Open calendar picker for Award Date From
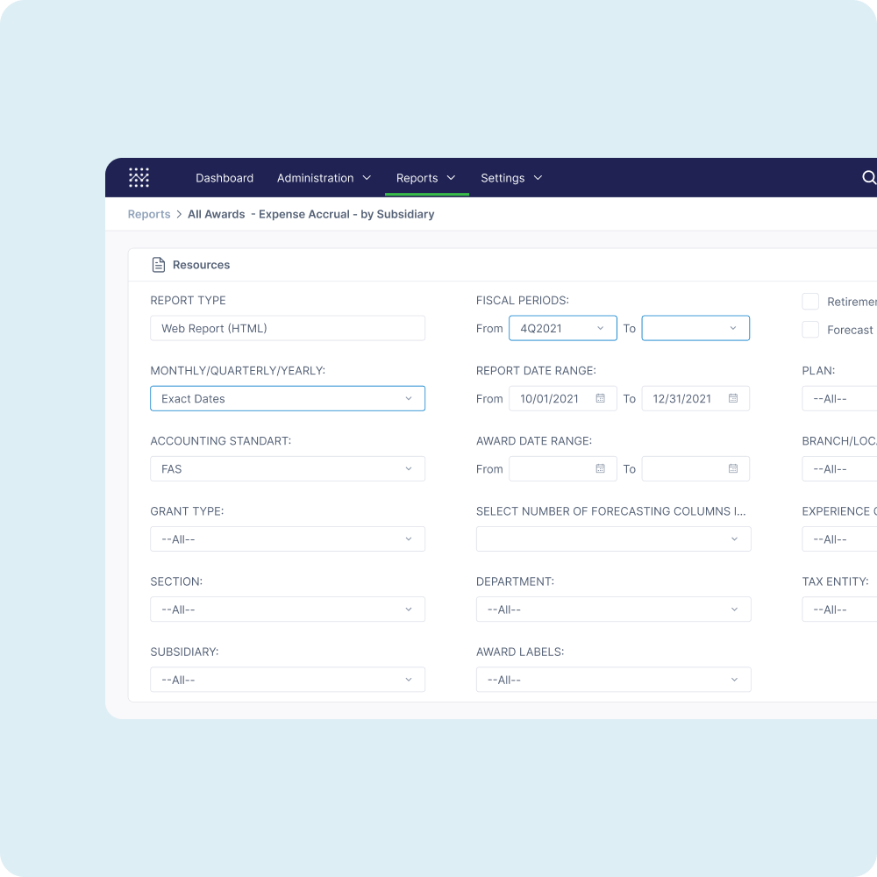The image size is (877, 877). coord(601,468)
